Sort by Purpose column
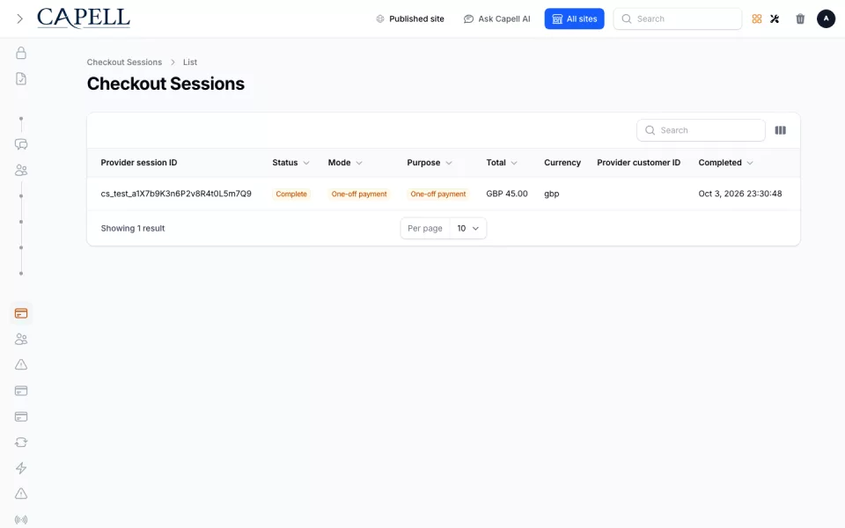 click(x=429, y=163)
